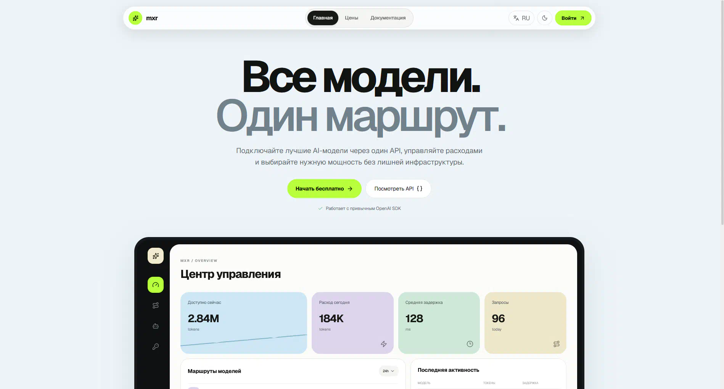724x389 pixels.
Task: Toggle dark mode with moon icon
Action: pos(545,18)
